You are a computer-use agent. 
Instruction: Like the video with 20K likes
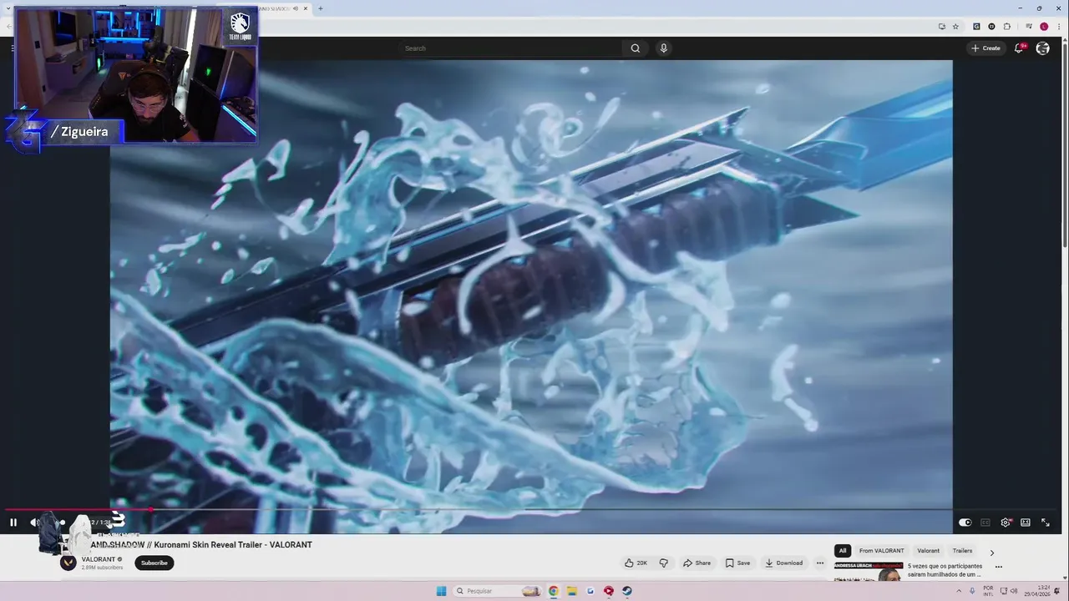[x=636, y=563]
